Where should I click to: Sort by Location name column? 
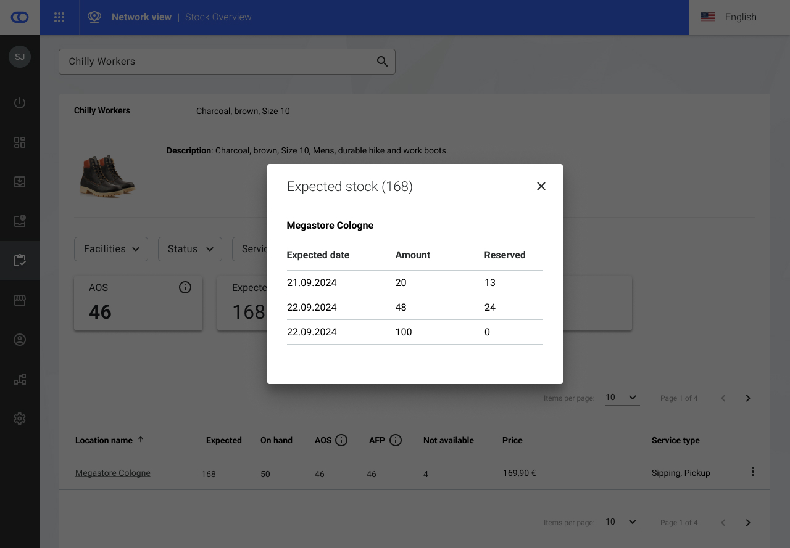[x=104, y=440]
